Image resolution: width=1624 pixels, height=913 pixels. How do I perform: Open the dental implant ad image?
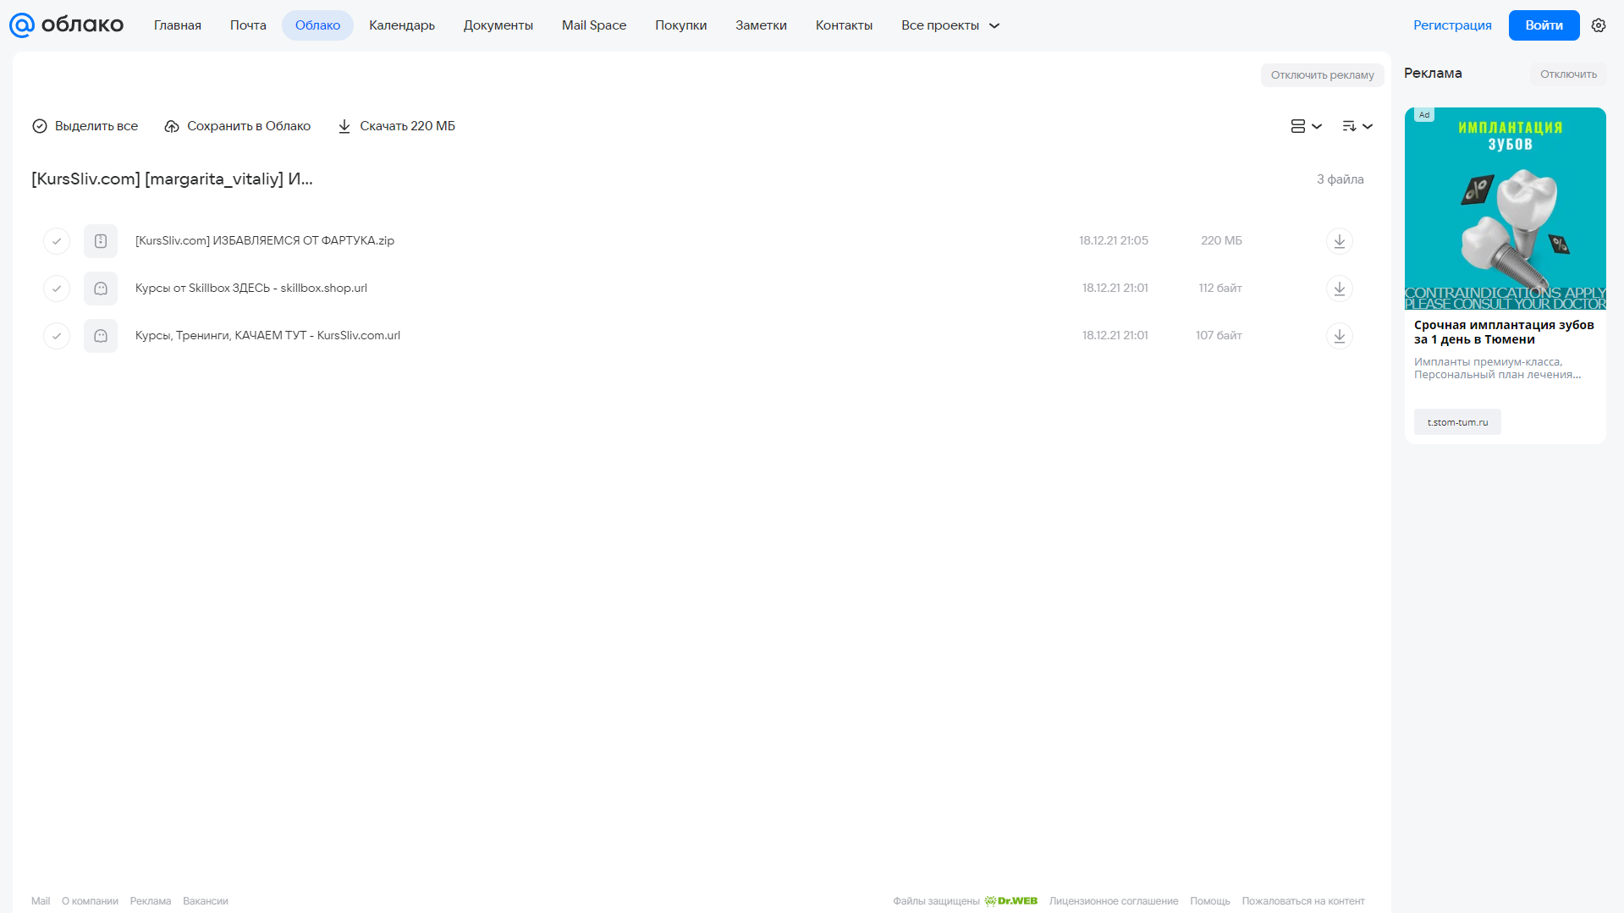point(1505,208)
